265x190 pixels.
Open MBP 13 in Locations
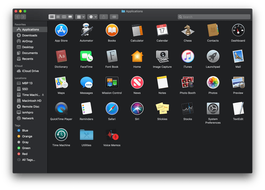pos(30,83)
